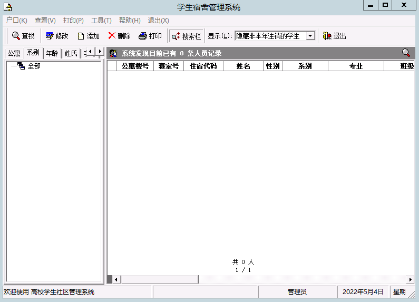Click the 寝室号 column header
Image resolution: width=419 pixels, height=302 pixels.
point(169,66)
